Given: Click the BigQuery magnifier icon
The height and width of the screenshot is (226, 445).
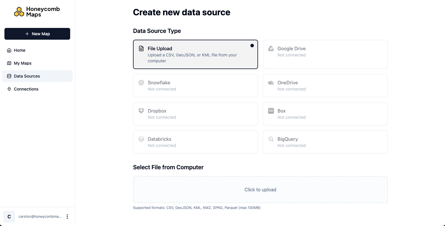Looking at the screenshot, I should pyautogui.click(x=271, y=139).
